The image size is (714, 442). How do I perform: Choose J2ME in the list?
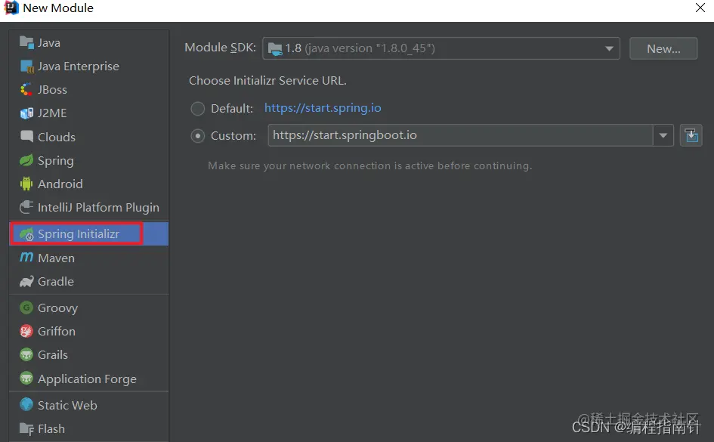(89, 113)
